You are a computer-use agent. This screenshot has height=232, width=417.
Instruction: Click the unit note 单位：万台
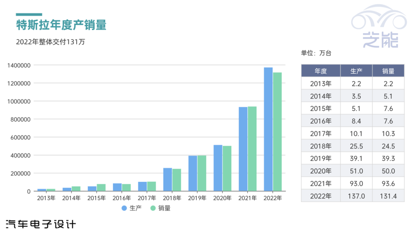coord(316,53)
